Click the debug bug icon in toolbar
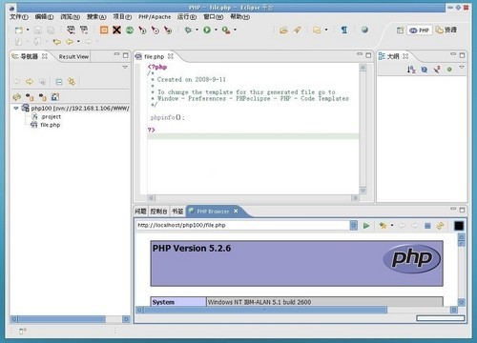The width and height of the screenshot is (477, 343). tap(188, 30)
